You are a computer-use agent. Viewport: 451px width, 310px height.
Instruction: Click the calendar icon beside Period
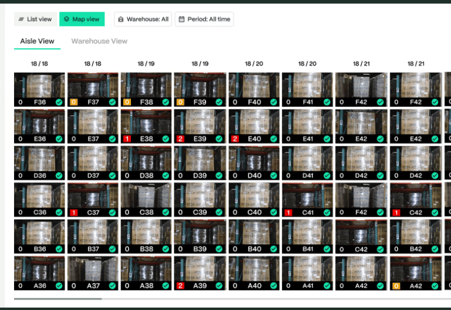tap(181, 19)
